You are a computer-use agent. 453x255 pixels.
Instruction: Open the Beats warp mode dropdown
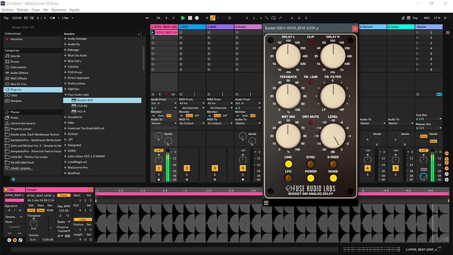coord(63,222)
